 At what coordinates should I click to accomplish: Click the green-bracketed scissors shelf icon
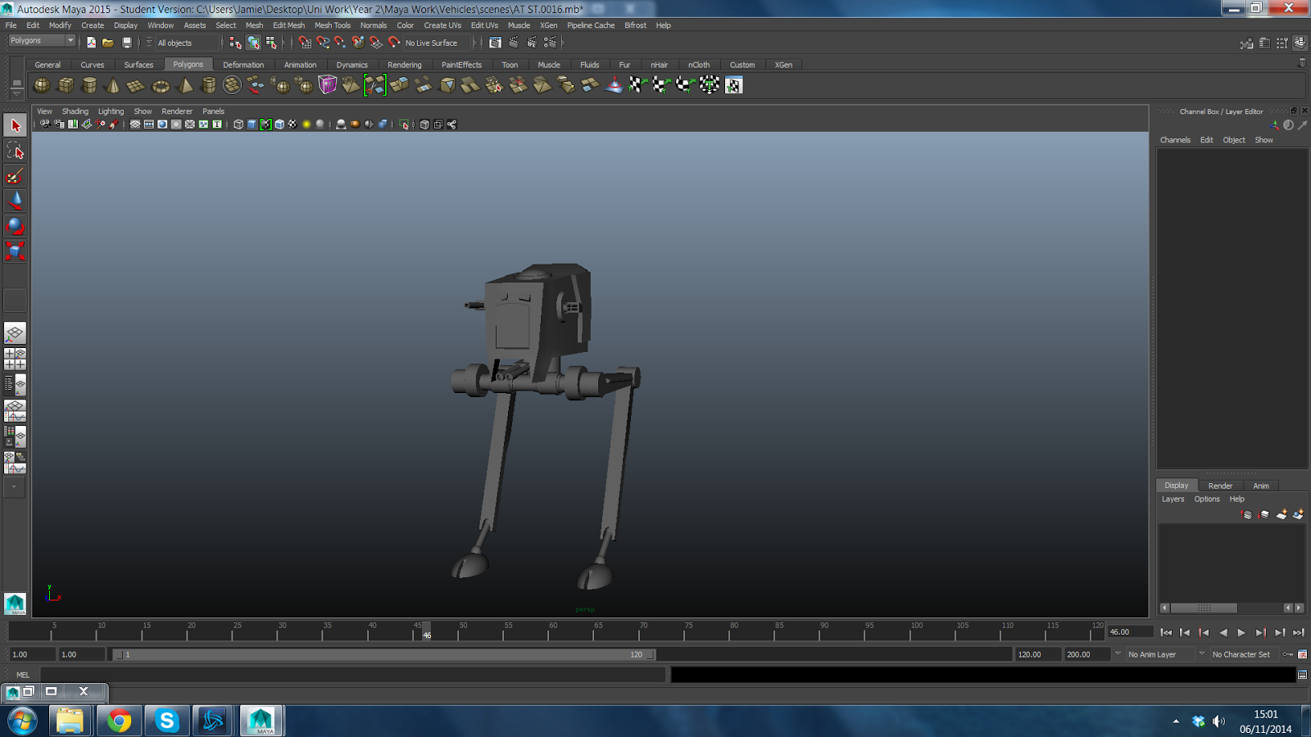(375, 85)
